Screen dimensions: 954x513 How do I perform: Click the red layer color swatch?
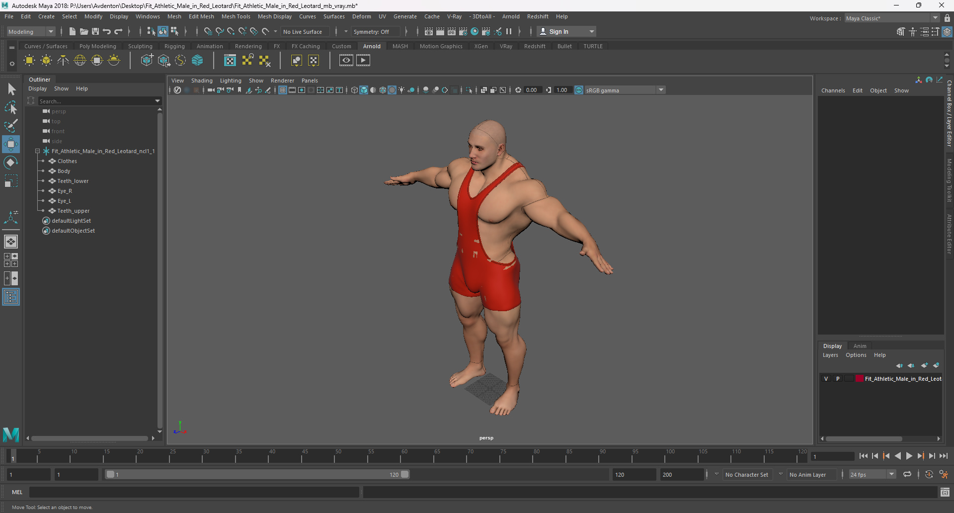coord(859,379)
